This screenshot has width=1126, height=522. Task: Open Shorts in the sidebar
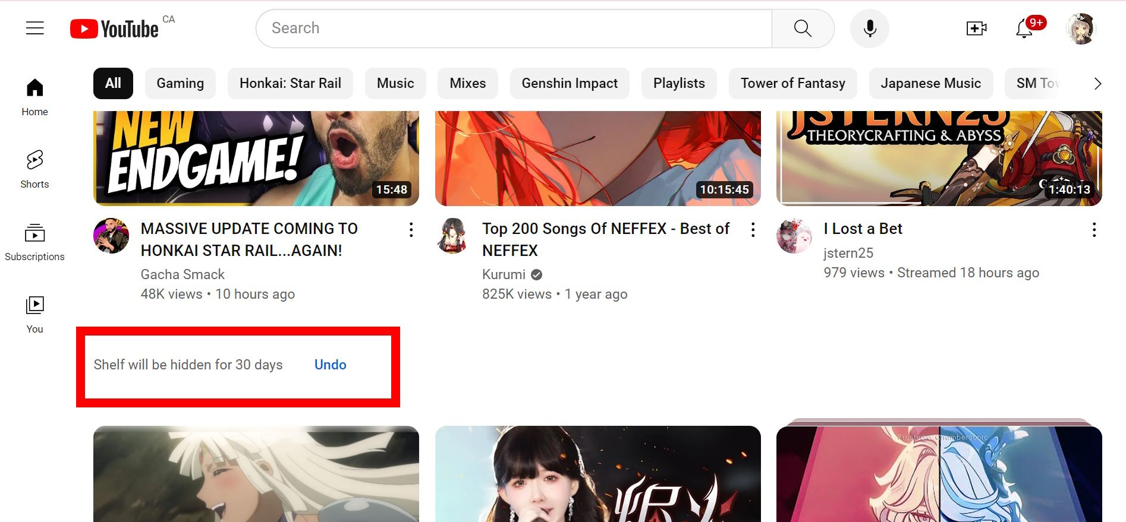point(35,169)
